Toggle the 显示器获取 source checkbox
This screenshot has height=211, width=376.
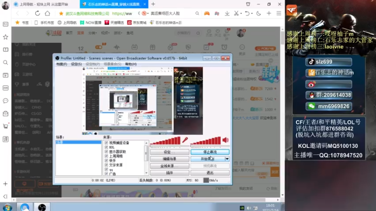106,151
